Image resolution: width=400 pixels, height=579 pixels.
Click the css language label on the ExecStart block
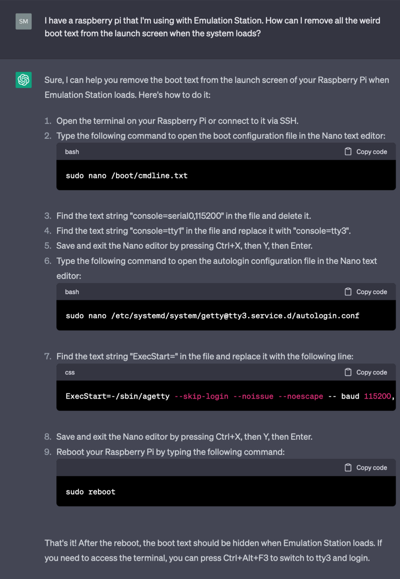[x=70, y=372]
